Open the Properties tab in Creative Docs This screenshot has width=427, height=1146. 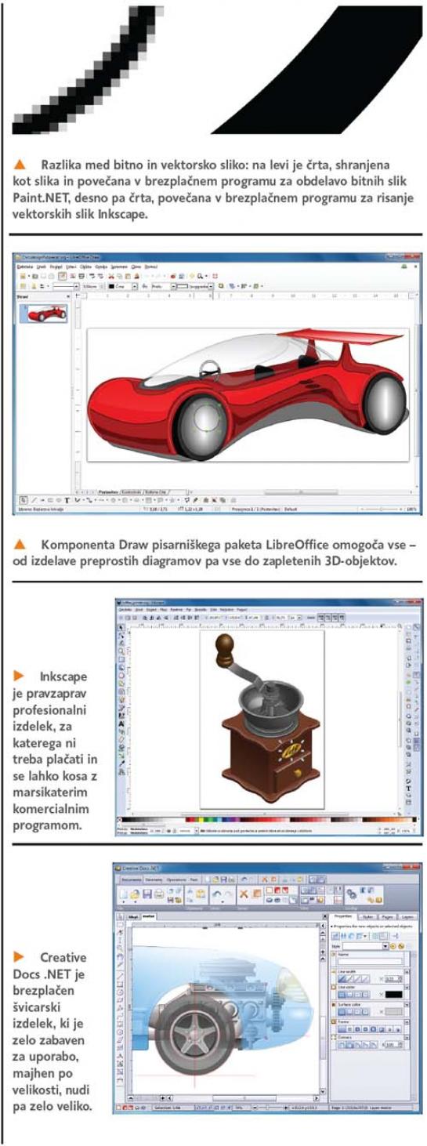pos(342,915)
